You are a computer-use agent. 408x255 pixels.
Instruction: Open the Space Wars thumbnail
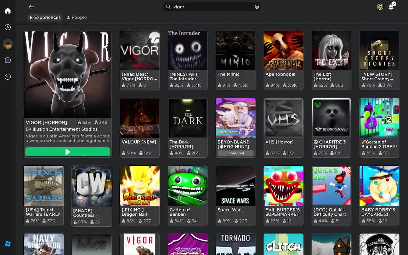pos(236,186)
